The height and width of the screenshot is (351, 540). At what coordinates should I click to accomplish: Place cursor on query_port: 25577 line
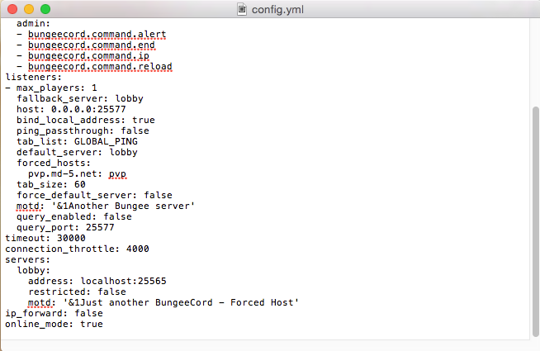click(65, 227)
